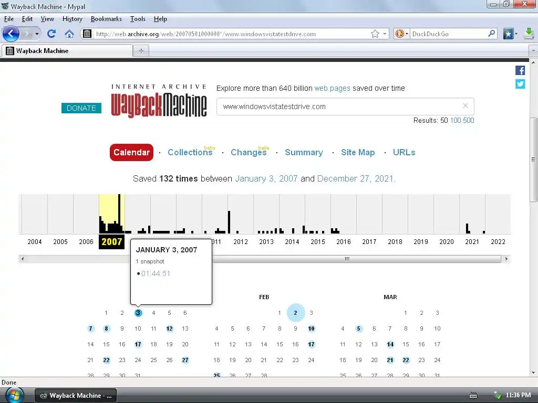Open the View menu
Screen dimensions: 538x403
47,19
